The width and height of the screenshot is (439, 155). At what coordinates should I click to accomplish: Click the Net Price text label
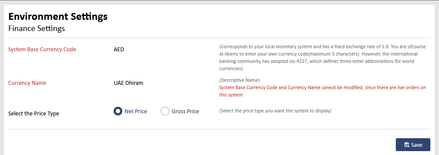pyautogui.click(x=136, y=111)
